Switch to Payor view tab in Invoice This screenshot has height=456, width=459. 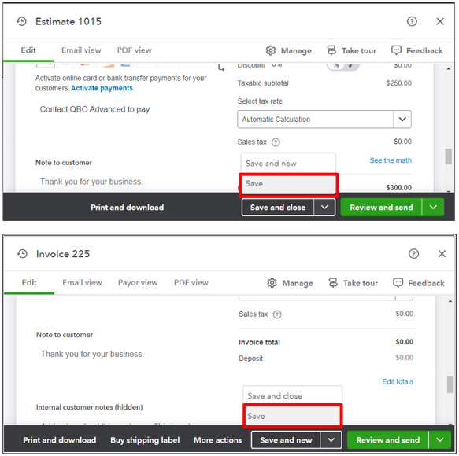138,283
